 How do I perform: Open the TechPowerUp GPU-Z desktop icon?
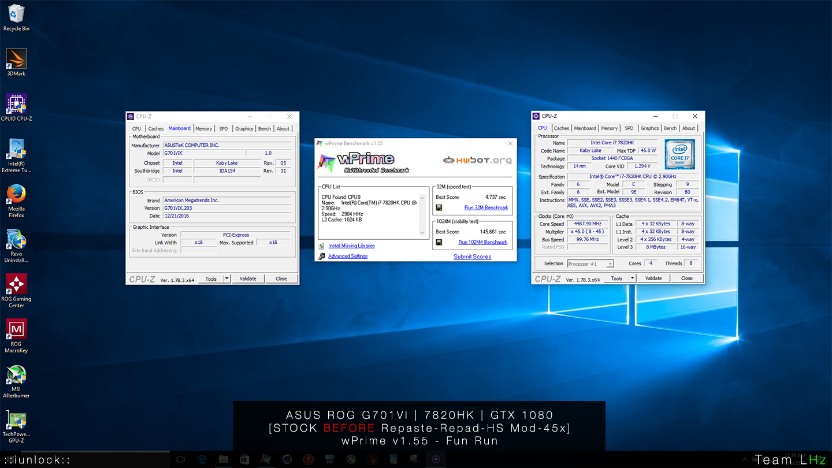16,427
